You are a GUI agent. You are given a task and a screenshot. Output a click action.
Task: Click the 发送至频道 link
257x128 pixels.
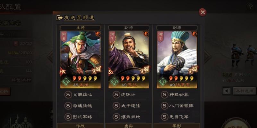[79, 18]
